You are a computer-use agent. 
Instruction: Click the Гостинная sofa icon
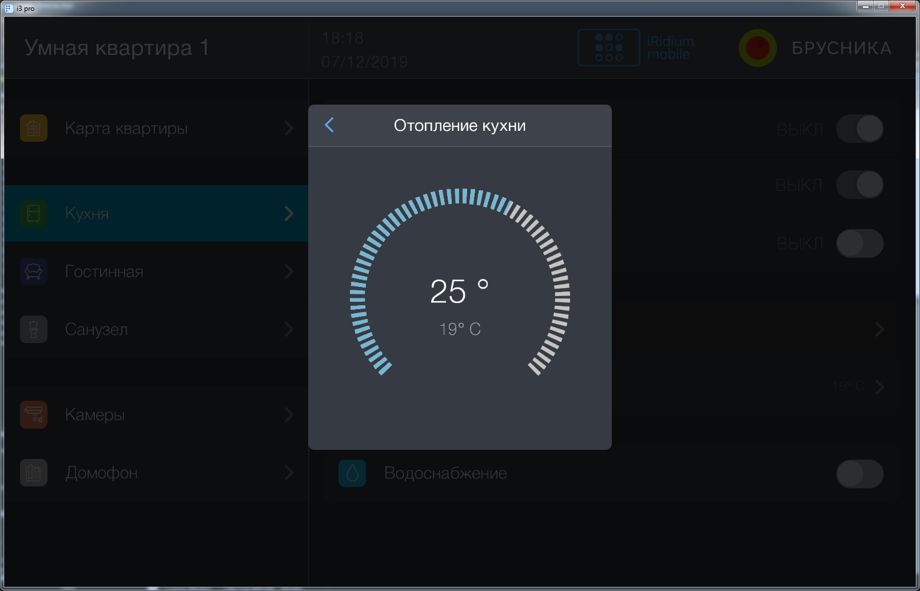point(34,271)
